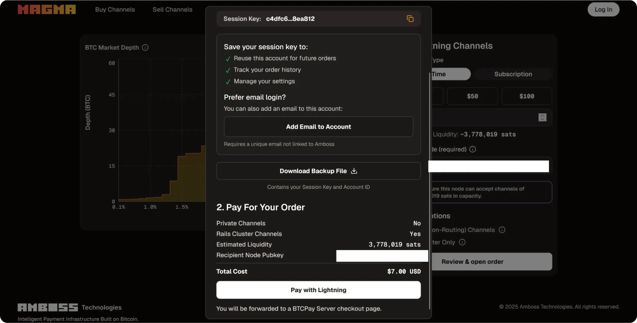Click the amount field stepper arrows

click(x=542, y=117)
